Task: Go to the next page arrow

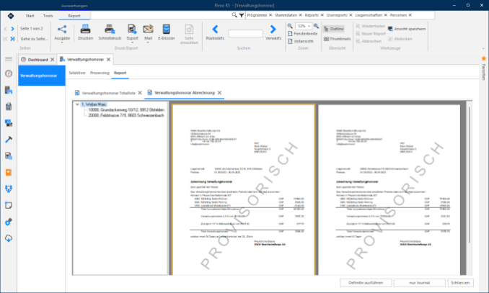Action: (x=12, y=29)
